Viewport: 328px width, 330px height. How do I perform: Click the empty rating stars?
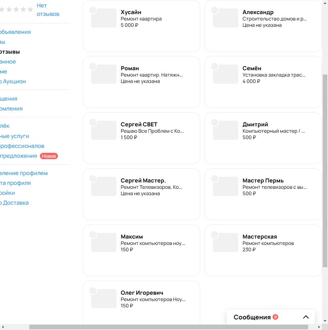17,9
